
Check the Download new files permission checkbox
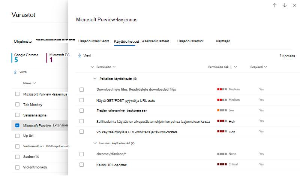coord(82,89)
